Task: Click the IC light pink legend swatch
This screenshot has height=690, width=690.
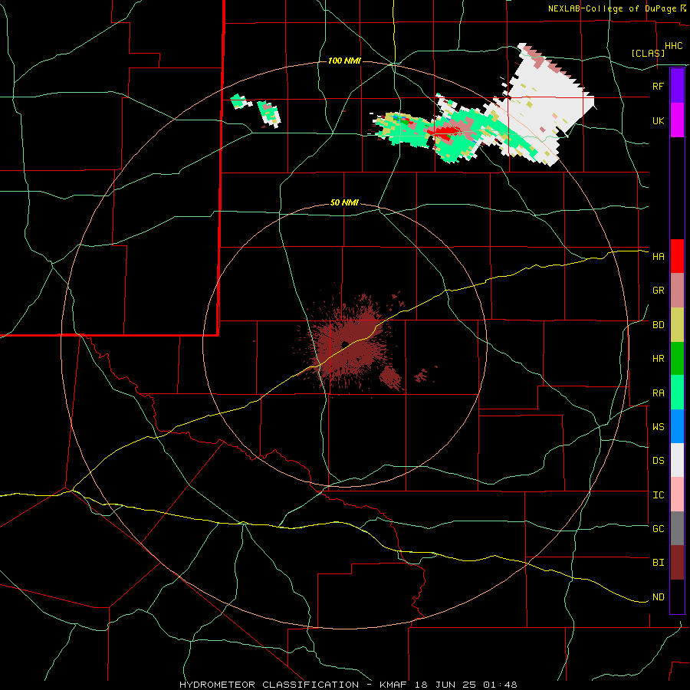Action: (x=677, y=495)
